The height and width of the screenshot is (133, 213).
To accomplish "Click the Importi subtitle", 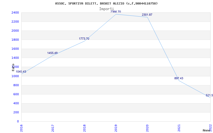I will coord(106,9).
